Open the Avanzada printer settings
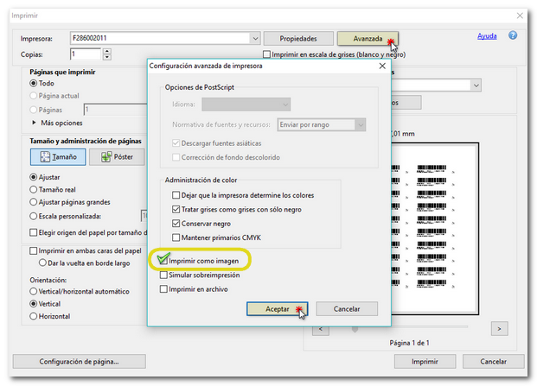537x386 pixels. [x=368, y=39]
